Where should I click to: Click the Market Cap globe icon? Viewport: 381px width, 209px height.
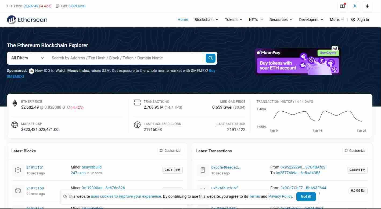[x=15, y=125]
